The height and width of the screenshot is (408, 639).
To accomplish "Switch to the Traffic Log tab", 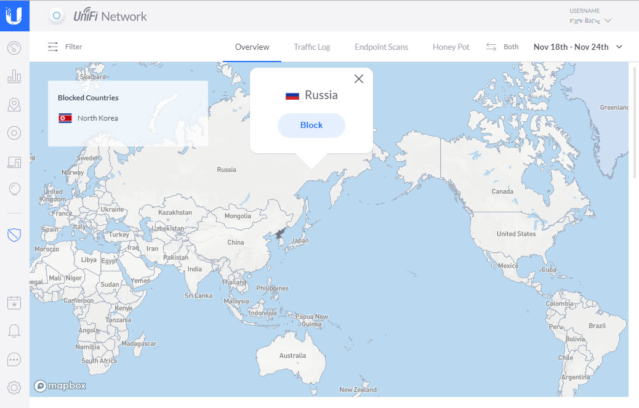I will coord(311,47).
